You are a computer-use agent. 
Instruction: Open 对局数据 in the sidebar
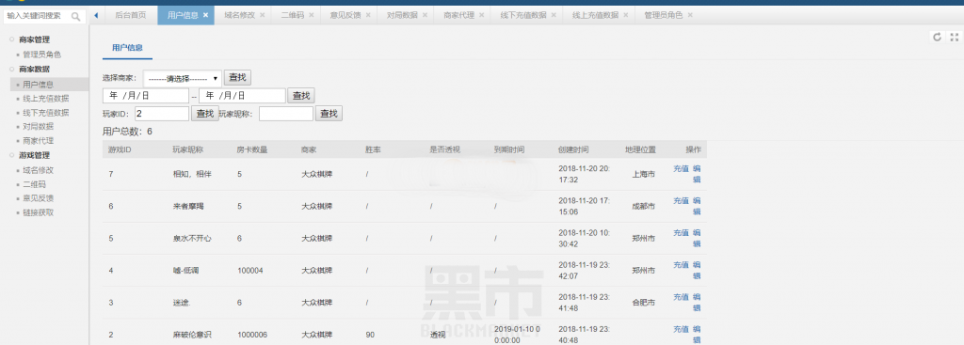(38, 127)
